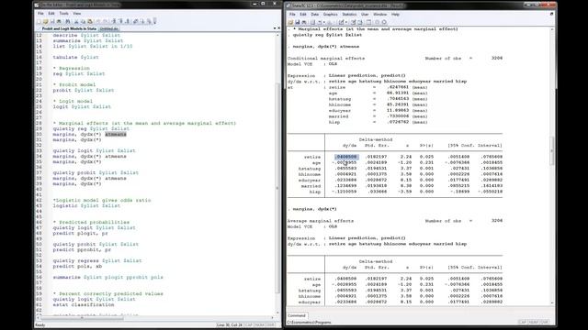Open Window menu in Stata window
Screen dimensions: 588x330
click(x=379, y=15)
